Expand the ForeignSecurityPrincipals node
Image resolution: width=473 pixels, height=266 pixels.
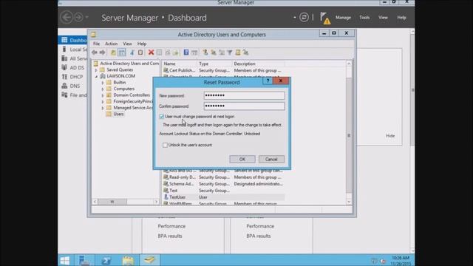click(103, 102)
